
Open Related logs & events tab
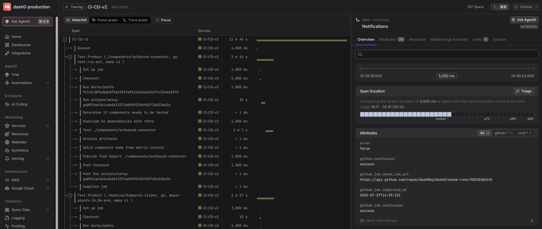[x=449, y=40]
